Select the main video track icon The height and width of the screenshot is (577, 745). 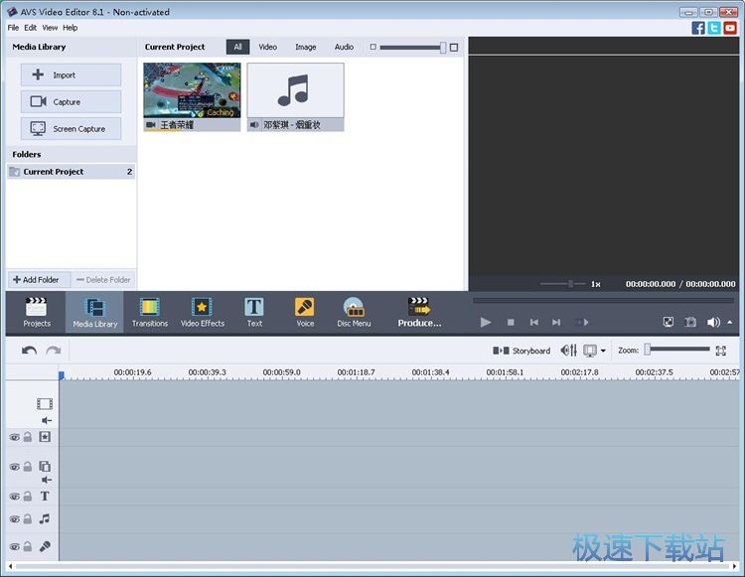click(45, 404)
